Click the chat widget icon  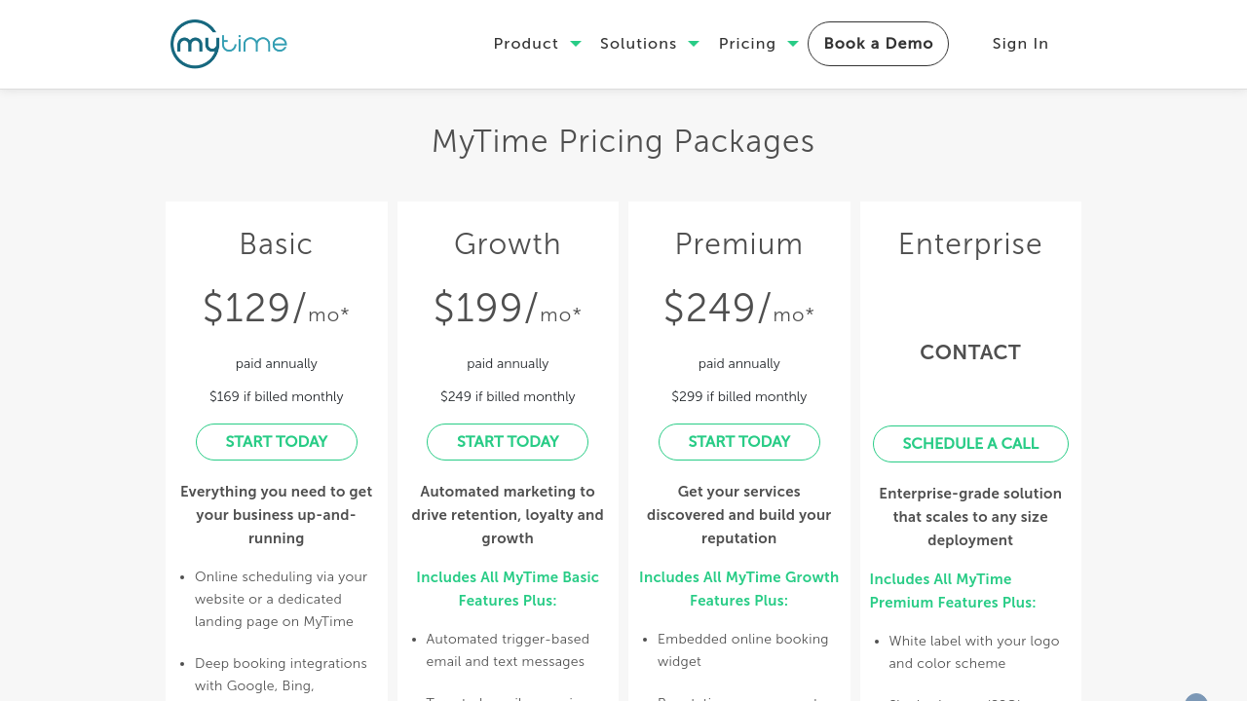tap(1196, 697)
